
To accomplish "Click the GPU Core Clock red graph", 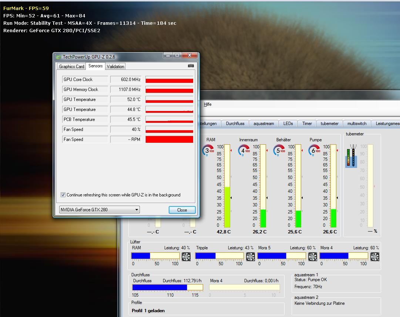I will pyautogui.click(x=169, y=79).
